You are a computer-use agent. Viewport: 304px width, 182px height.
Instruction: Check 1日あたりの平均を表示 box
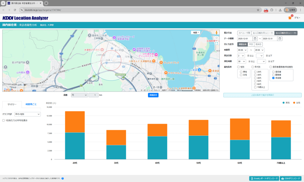[4, 120]
